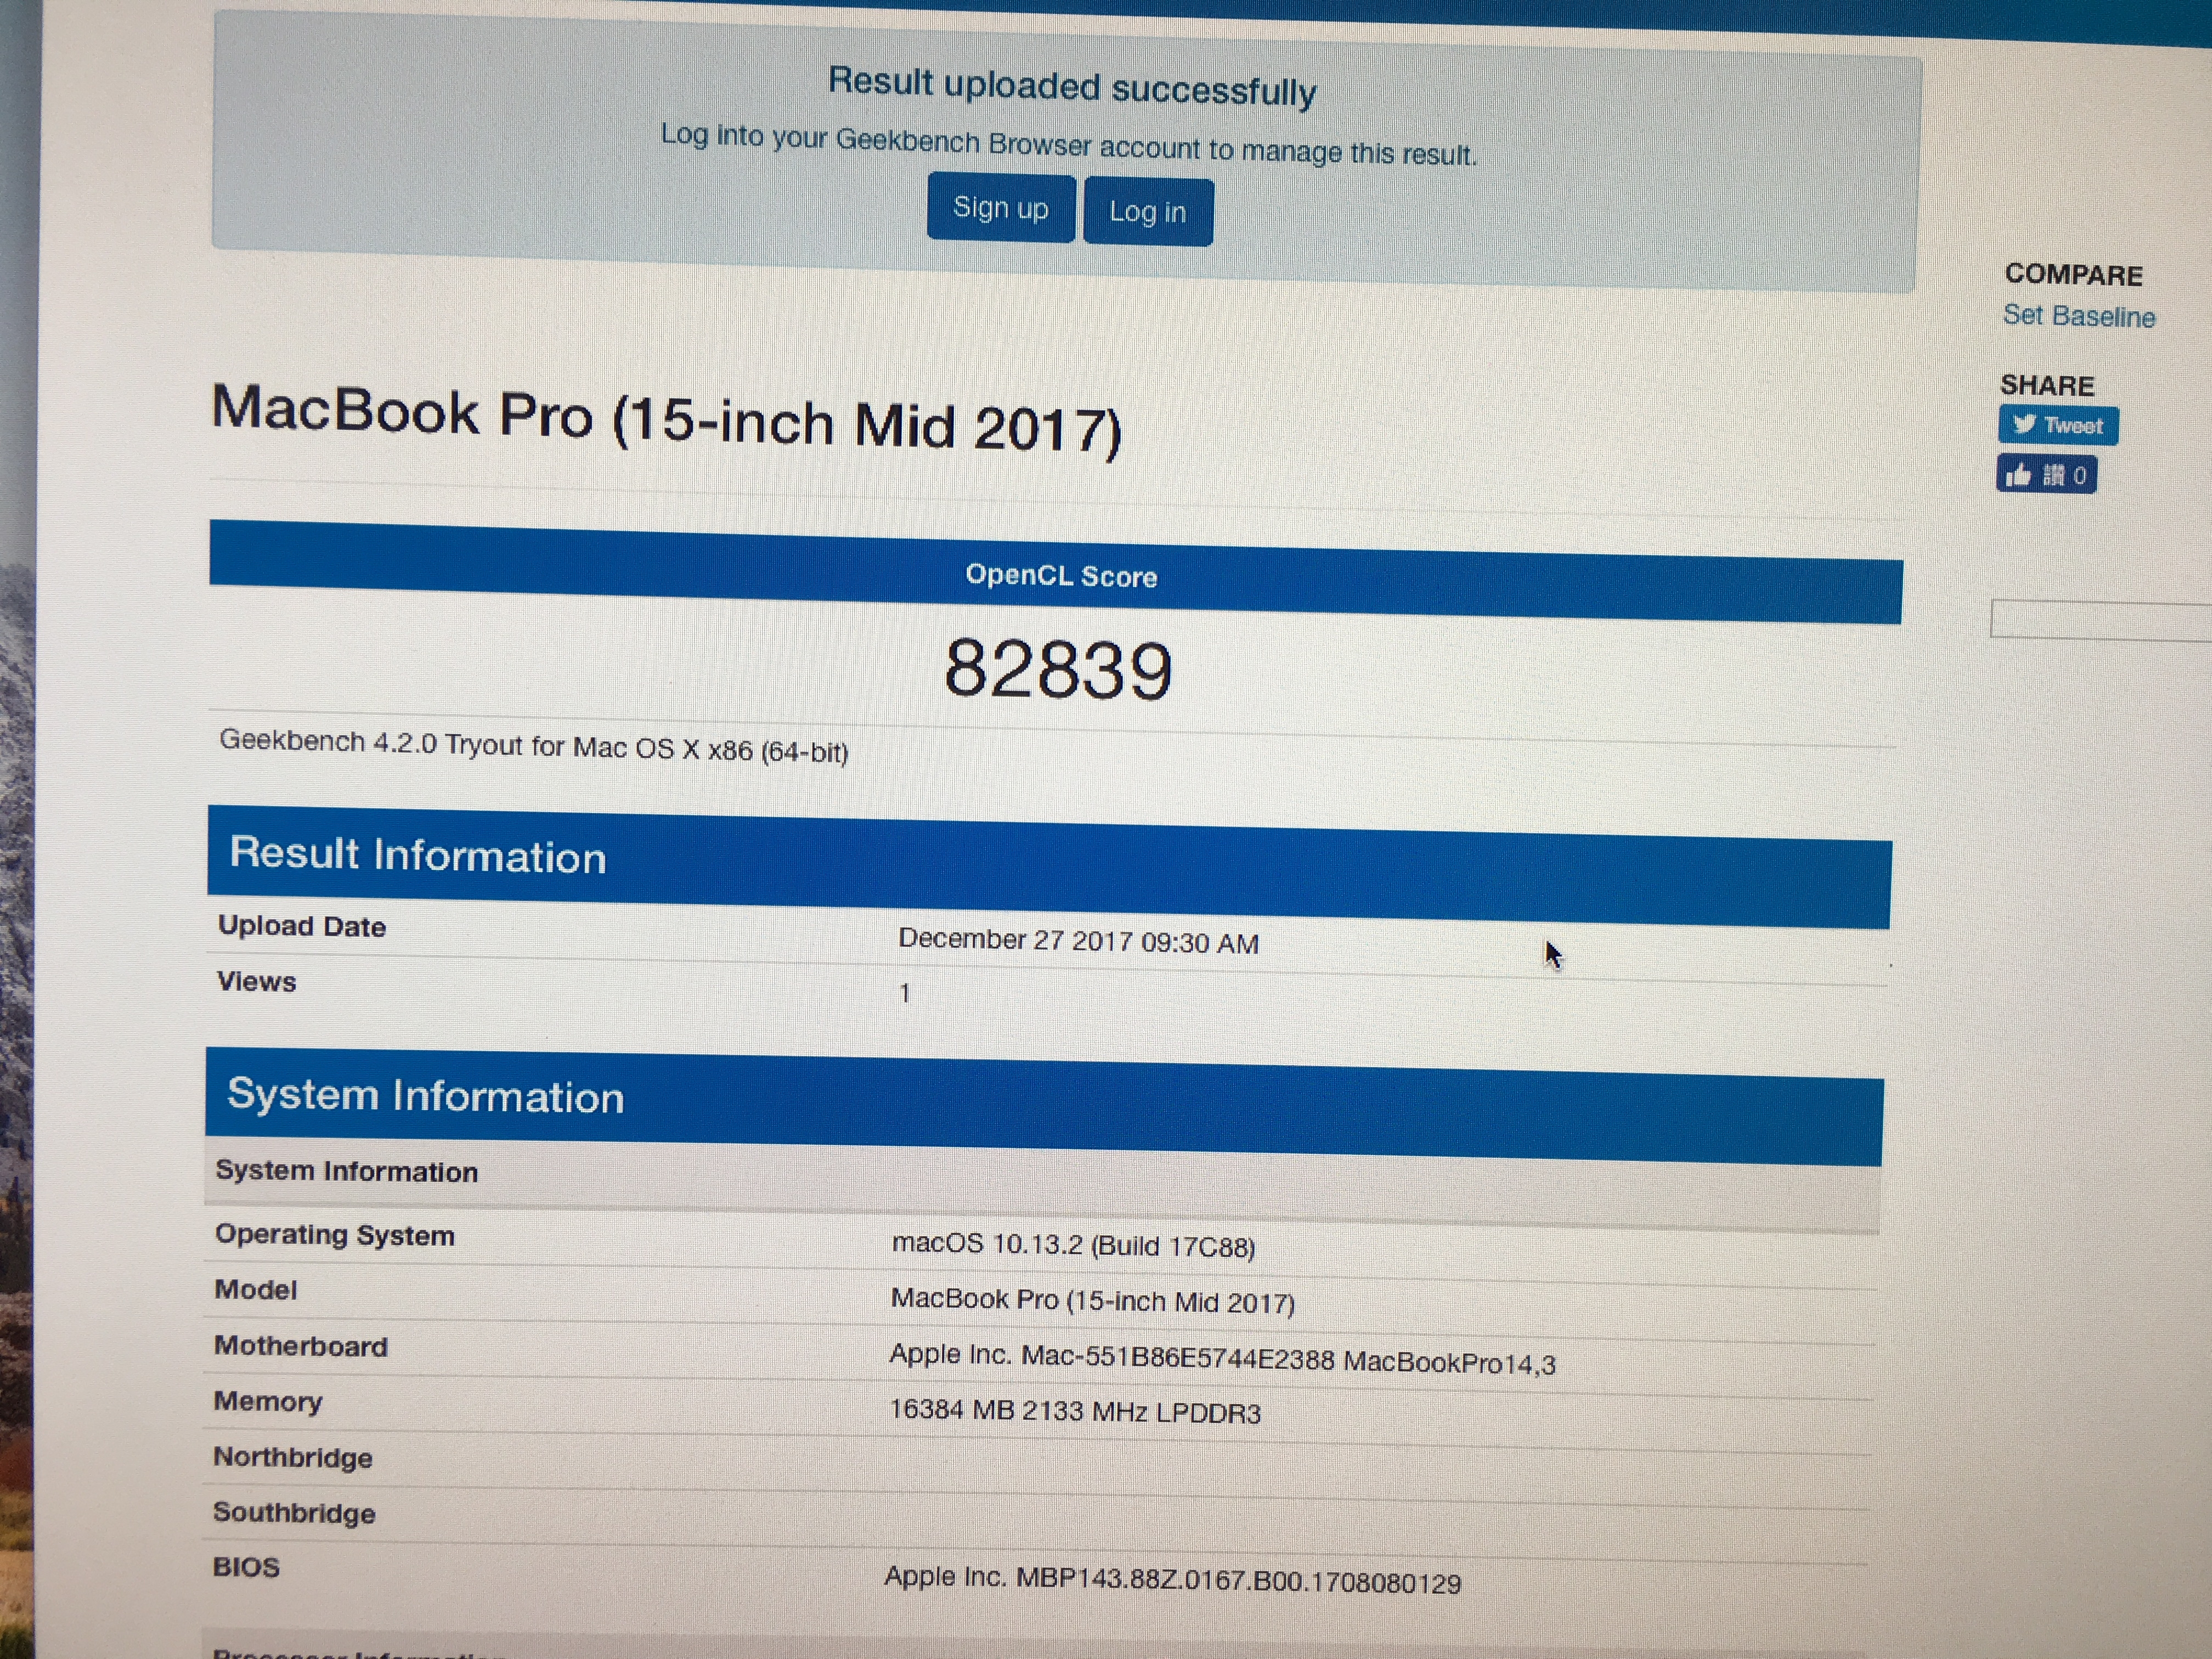This screenshot has width=2212, height=1659.
Task: Click the Upload Date label
Action: pyautogui.click(x=302, y=926)
